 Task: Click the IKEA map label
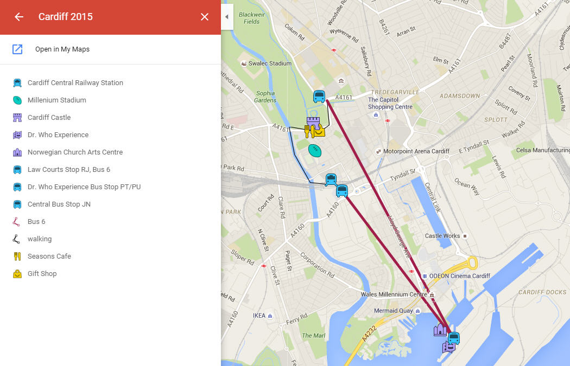coord(259,316)
